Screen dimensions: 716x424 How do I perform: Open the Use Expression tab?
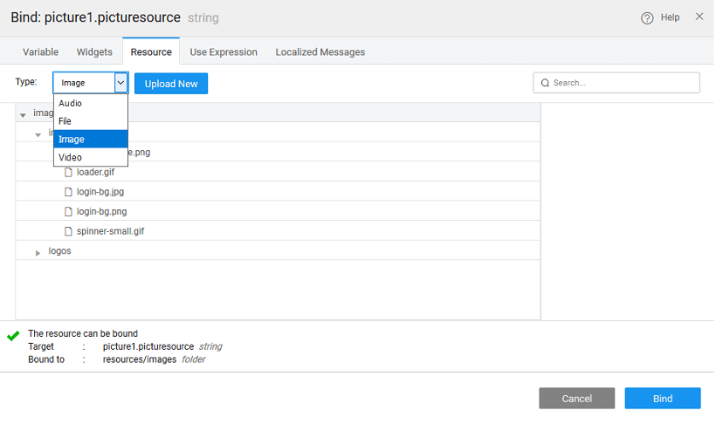[x=224, y=52]
